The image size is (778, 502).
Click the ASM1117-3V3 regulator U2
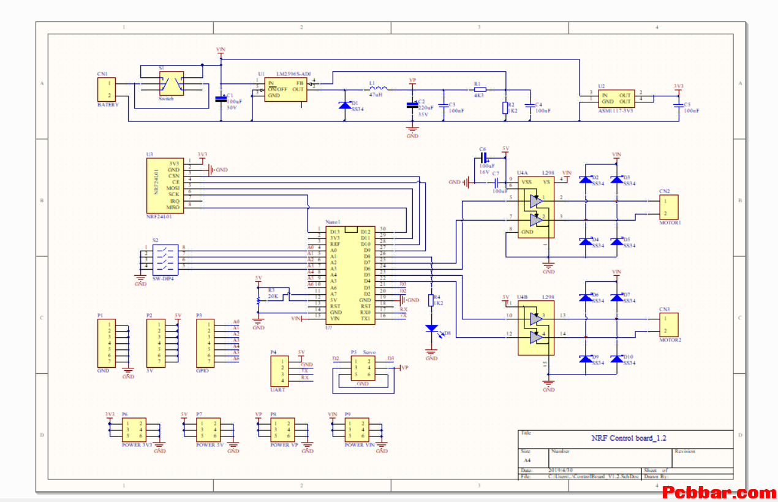616,98
